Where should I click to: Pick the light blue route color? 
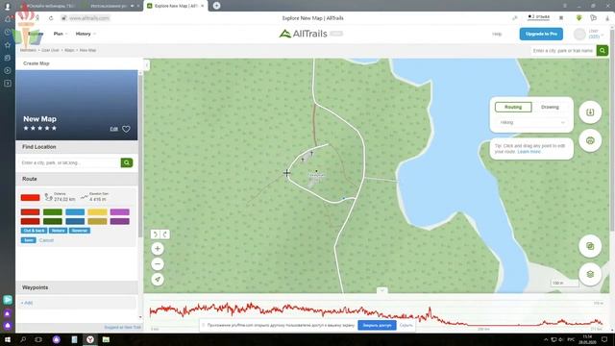75,212
